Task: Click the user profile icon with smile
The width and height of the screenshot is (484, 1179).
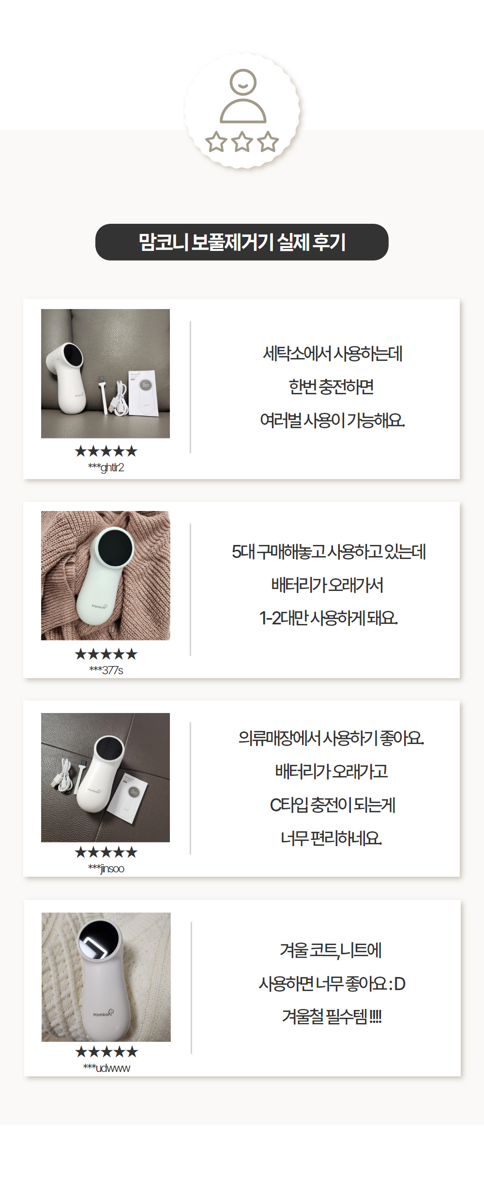Action: coord(243,96)
